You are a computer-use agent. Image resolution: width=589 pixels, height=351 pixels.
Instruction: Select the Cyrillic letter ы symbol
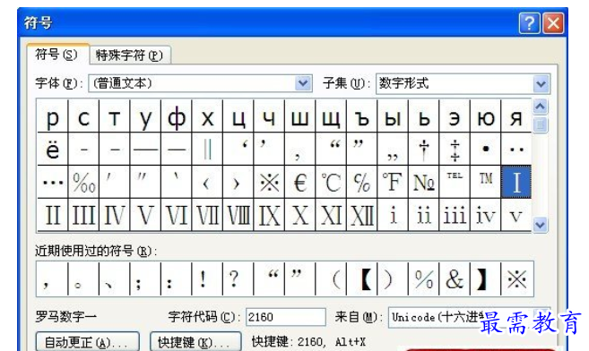point(393,116)
